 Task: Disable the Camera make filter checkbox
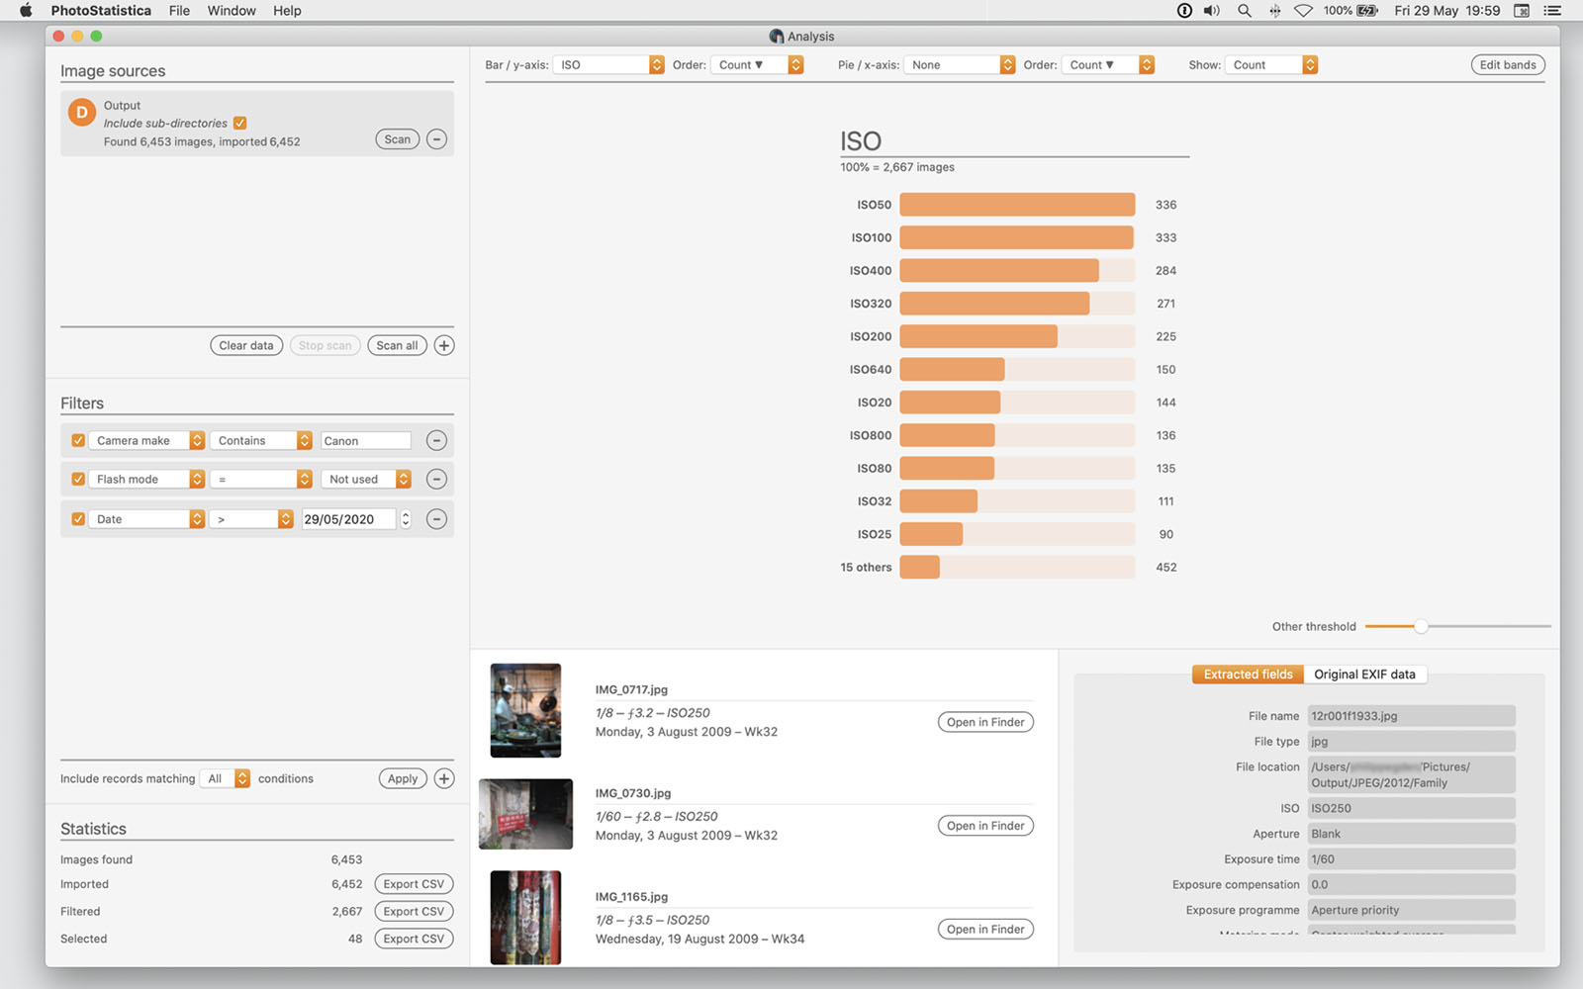[78, 440]
